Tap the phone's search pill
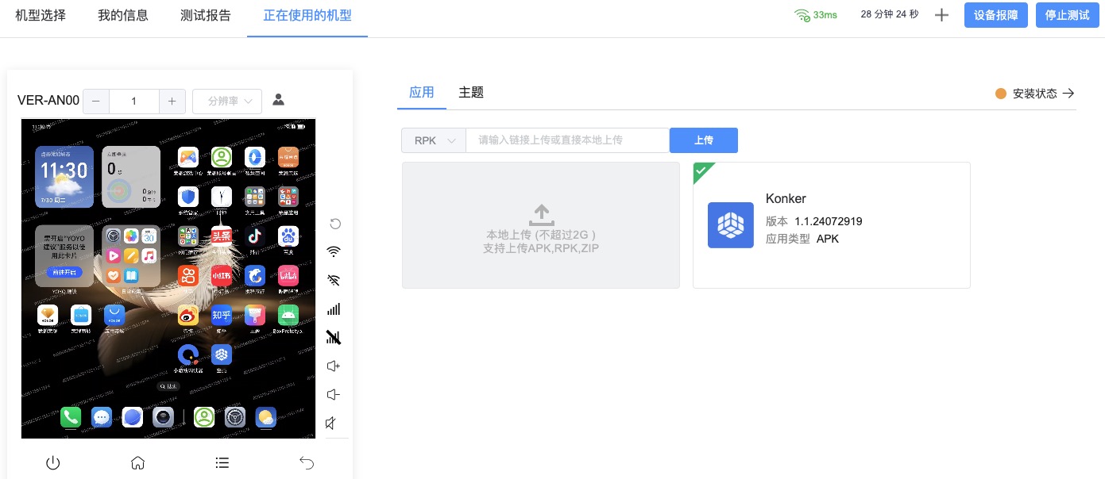This screenshot has height=479, width=1105. pos(168,386)
